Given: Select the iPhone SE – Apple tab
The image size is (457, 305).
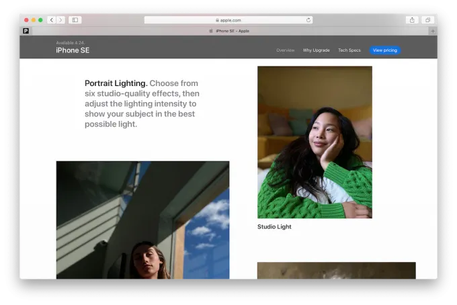Looking at the screenshot, I should (229, 31).
